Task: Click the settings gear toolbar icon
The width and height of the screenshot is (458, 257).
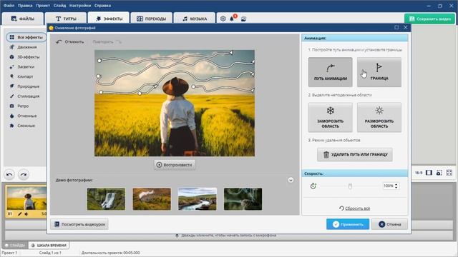Action: point(223,19)
